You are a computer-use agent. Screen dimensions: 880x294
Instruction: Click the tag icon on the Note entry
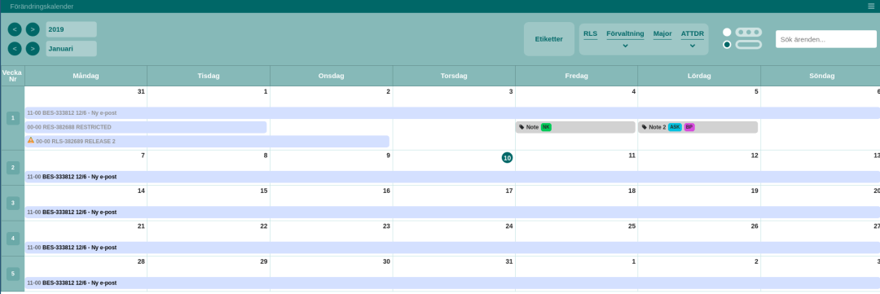(521, 127)
